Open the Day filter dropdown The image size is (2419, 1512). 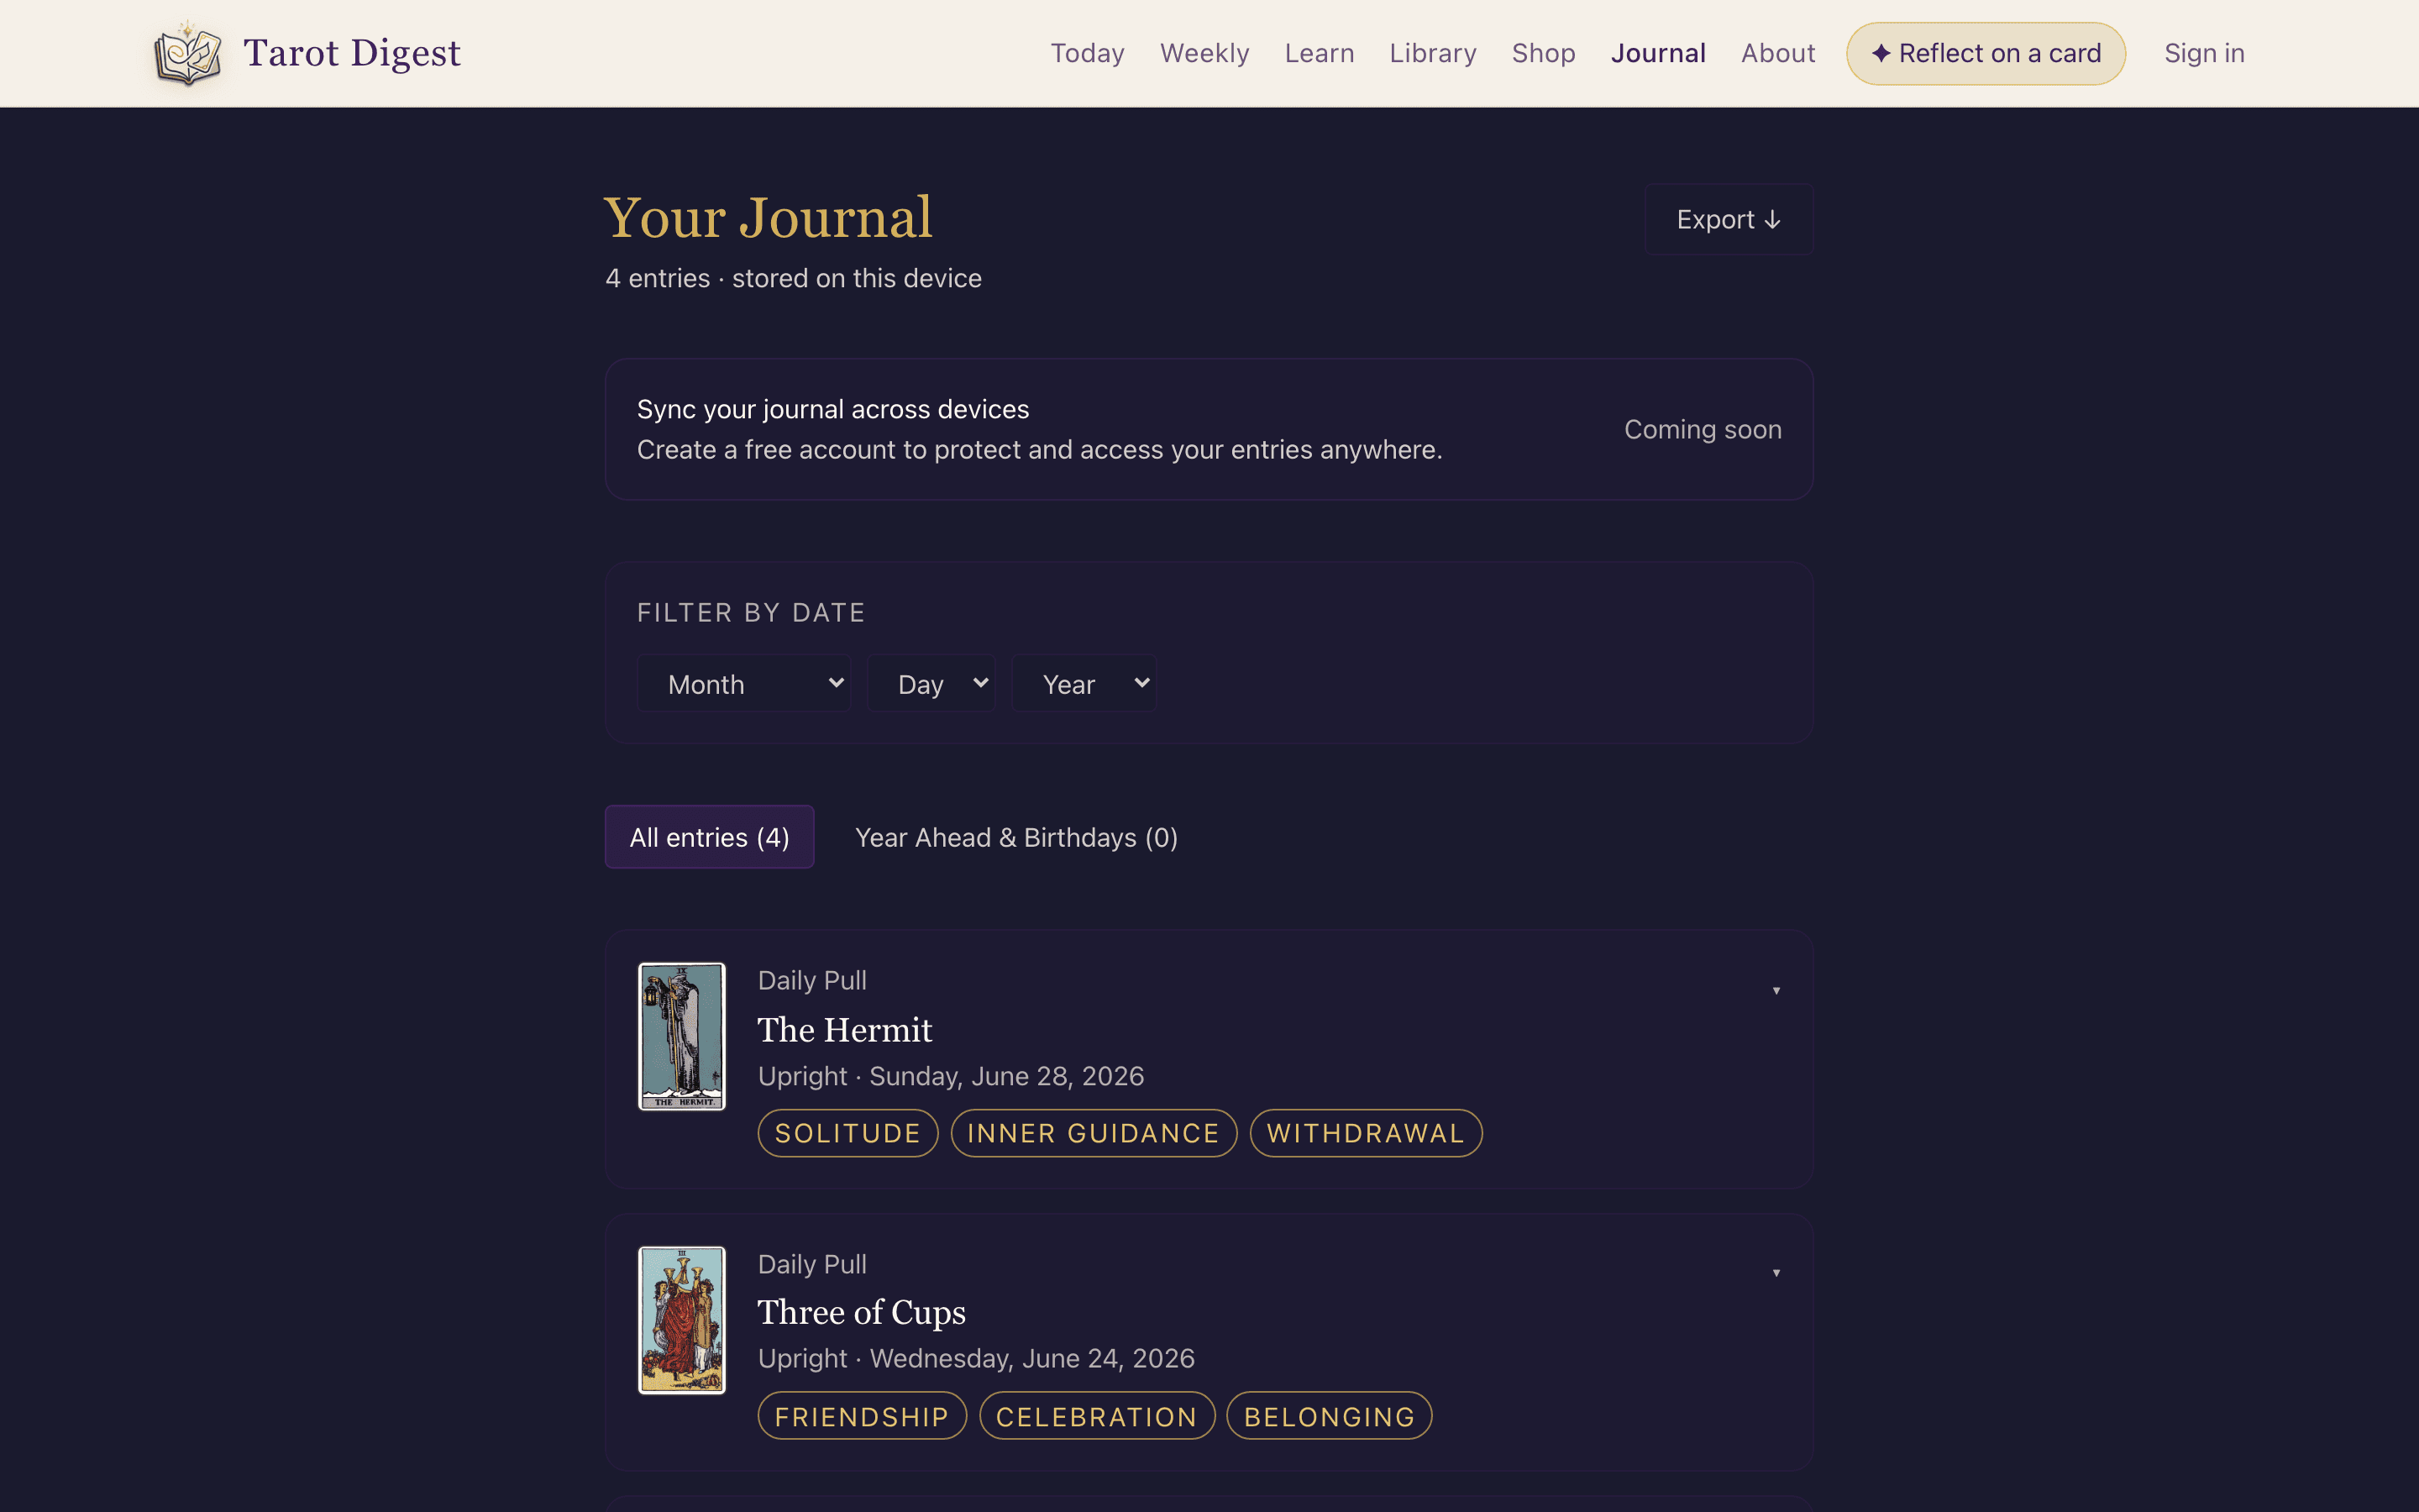tap(931, 684)
